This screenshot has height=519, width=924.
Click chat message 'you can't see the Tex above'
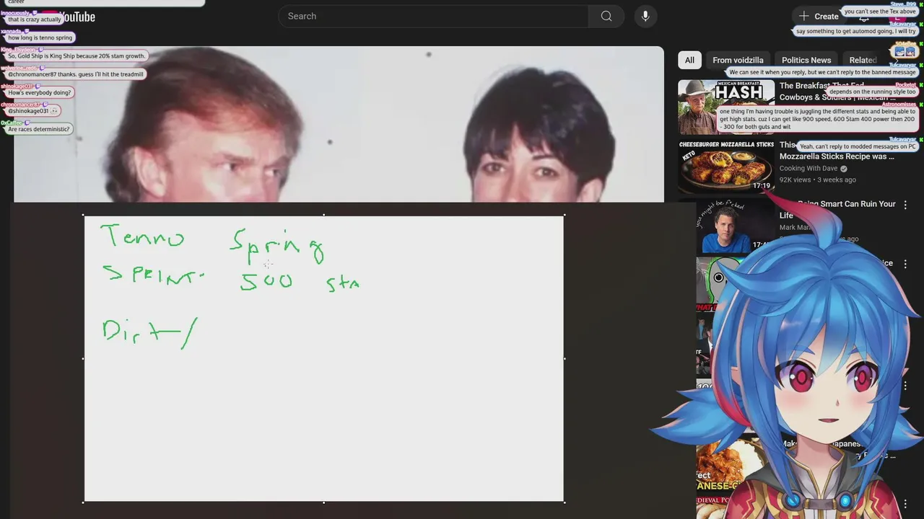tap(880, 12)
